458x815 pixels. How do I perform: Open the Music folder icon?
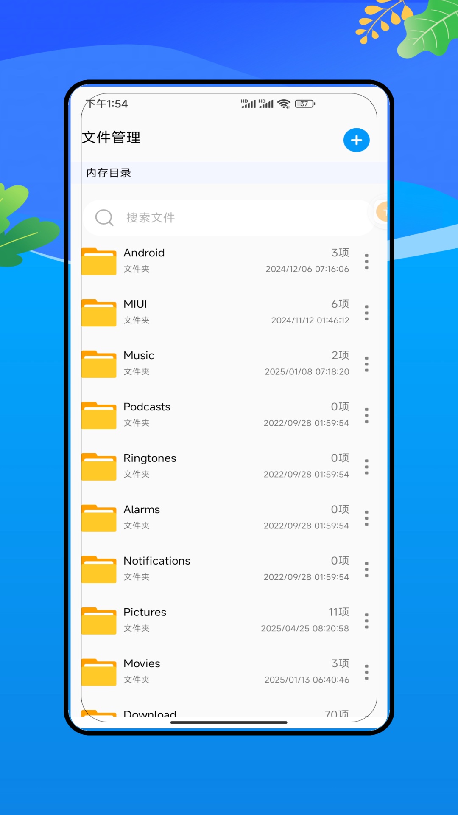[x=99, y=364]
